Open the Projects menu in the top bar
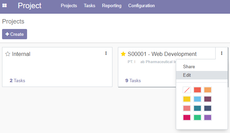 [69, 5]
